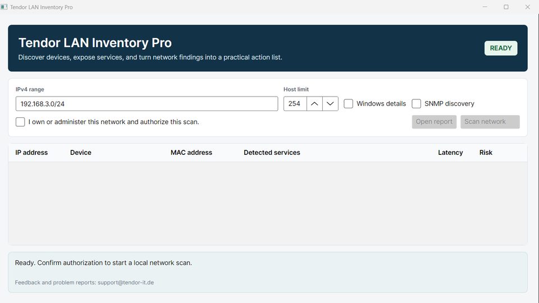Sort by Latency column header
The height and width of the screenshot is (303, 539).
[x=450, y=153]
